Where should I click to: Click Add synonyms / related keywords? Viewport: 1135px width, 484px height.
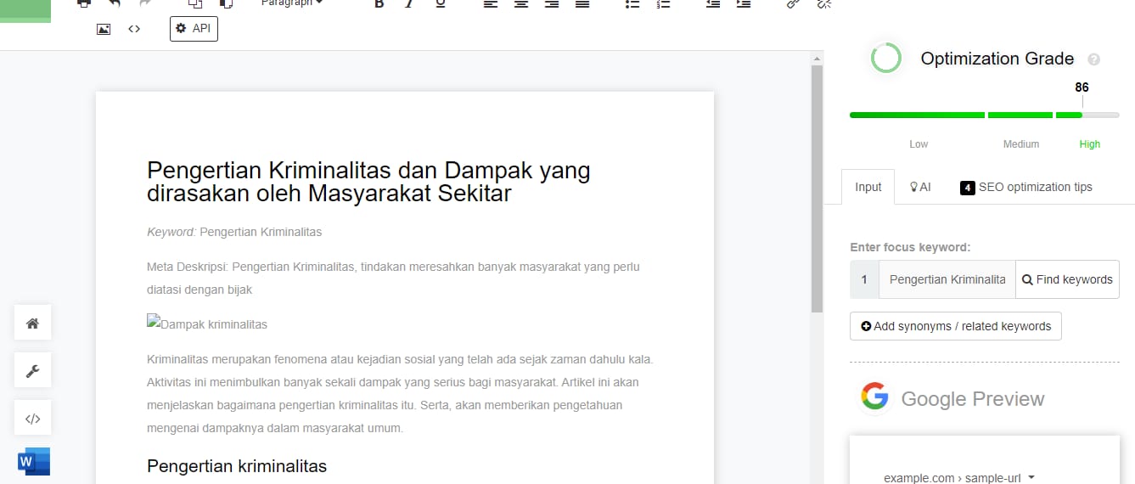coord(955,326)
